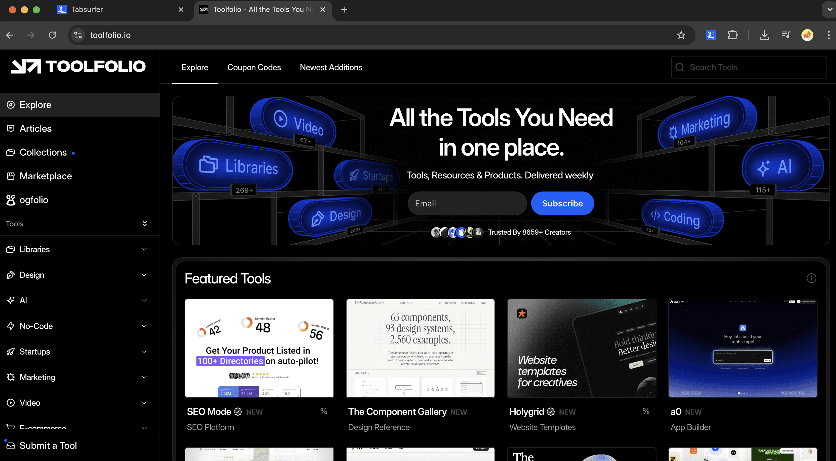Image resolution: width=836 pixels, height=461 pixels.
Task: Open The Component Gallery thumbnail
Action: pyautogui.click(x=420, y=348)
